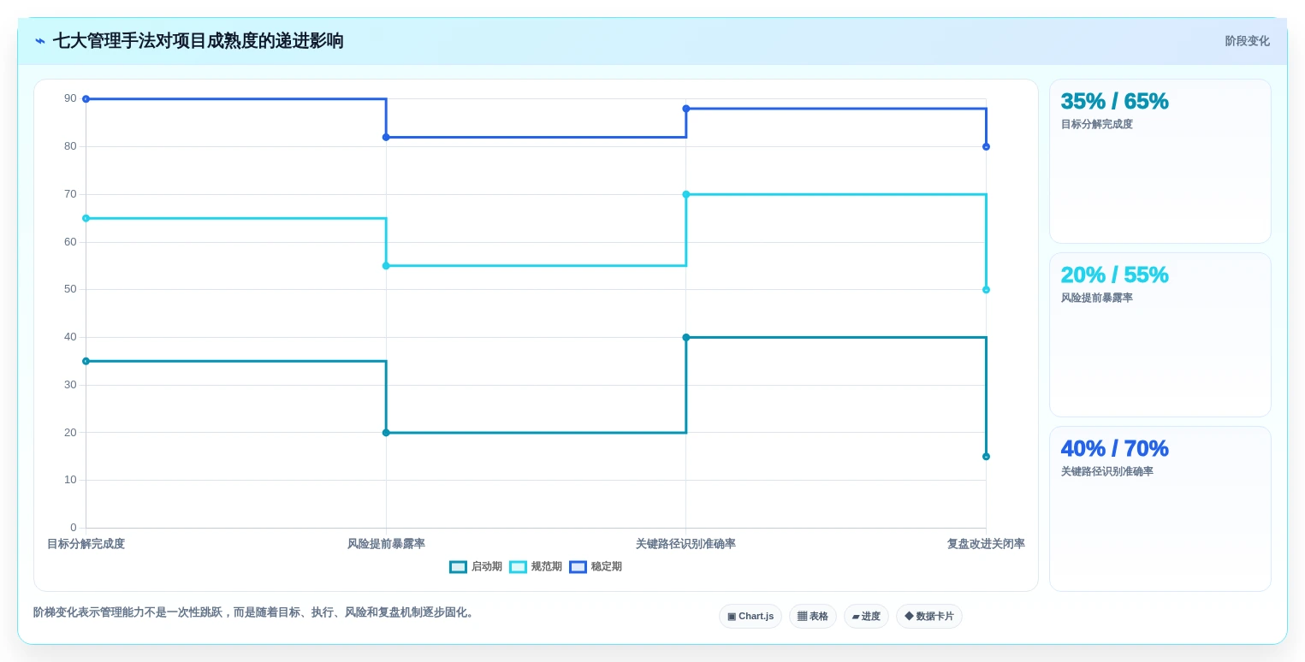
Task: Select the 表格 tag
Action: pos(813,616)
